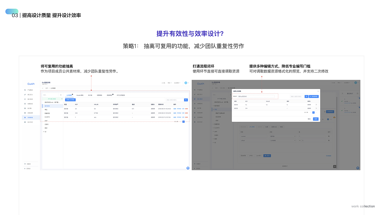This screenshot has width=383, height=215.
Task: Open 执行集 in the 公共数据 page sidebar
Action: [x=30, y=108]
